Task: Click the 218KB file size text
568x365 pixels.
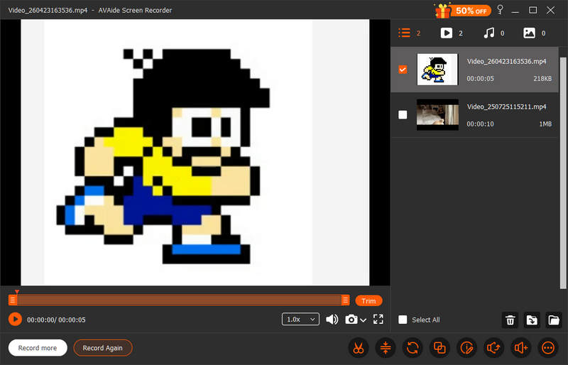Action: [542, 79]
